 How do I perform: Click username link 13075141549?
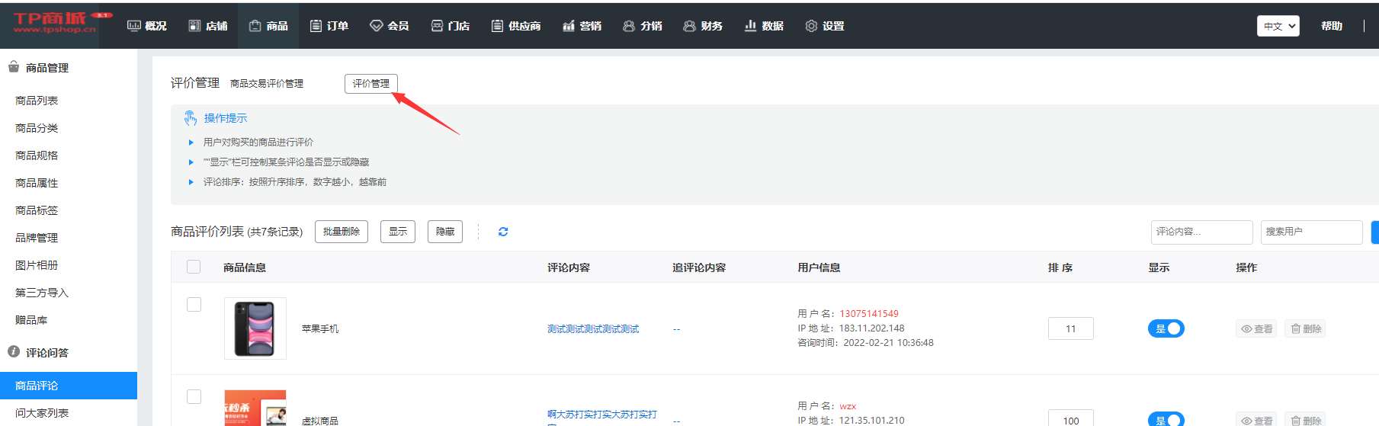click(x=868, y=313)
